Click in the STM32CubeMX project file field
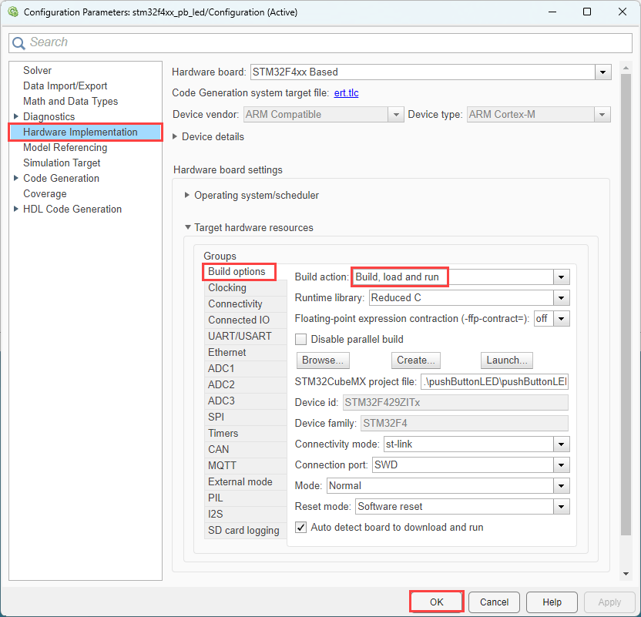Viewport: 641px width, 617px height. [x=495, y=381]
